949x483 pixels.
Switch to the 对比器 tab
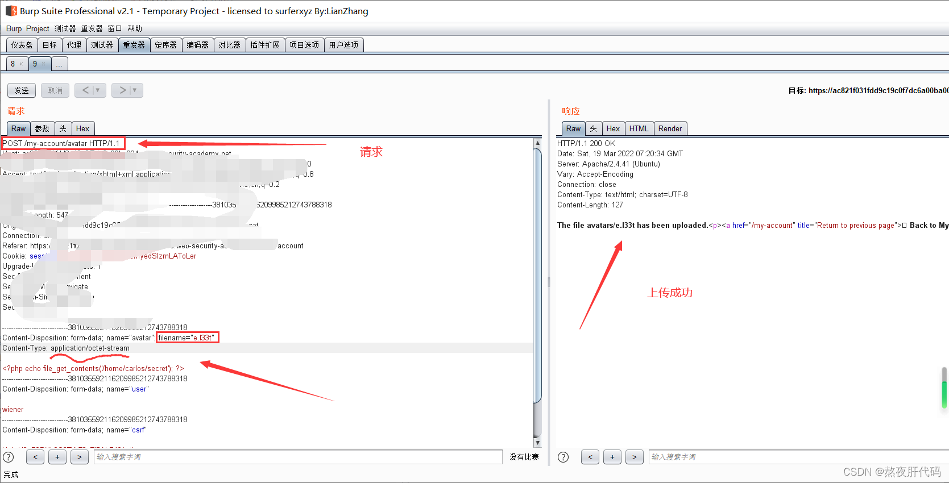pyautogui.click(x=230, y=45)
